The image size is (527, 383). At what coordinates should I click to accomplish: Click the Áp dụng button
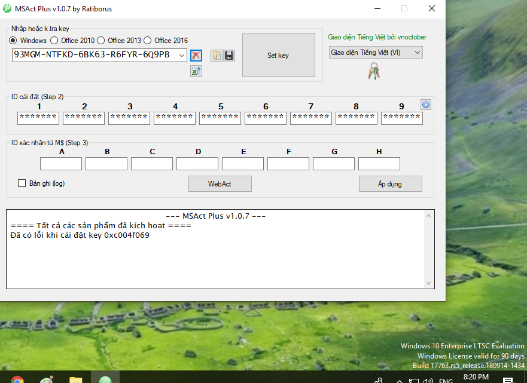pyautogui.click(x=390, y=184)
